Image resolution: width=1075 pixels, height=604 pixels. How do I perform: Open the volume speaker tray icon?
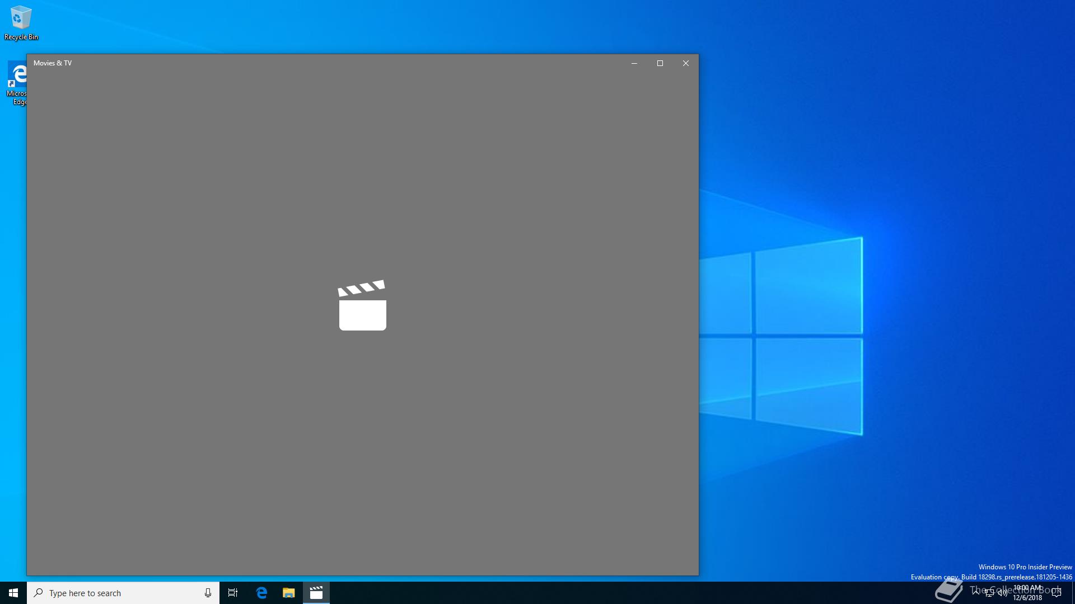pyautogui.click(x=1002, y=593)
